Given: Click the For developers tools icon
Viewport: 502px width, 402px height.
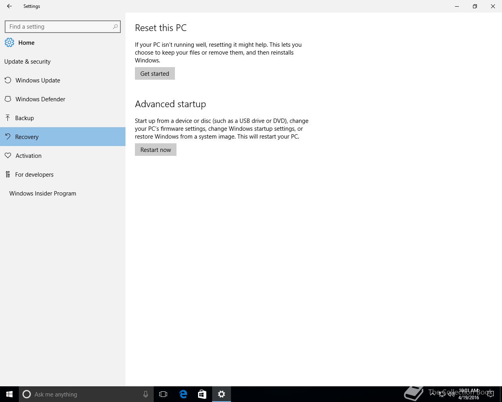Looking at the screenshot, I should 8,174.
